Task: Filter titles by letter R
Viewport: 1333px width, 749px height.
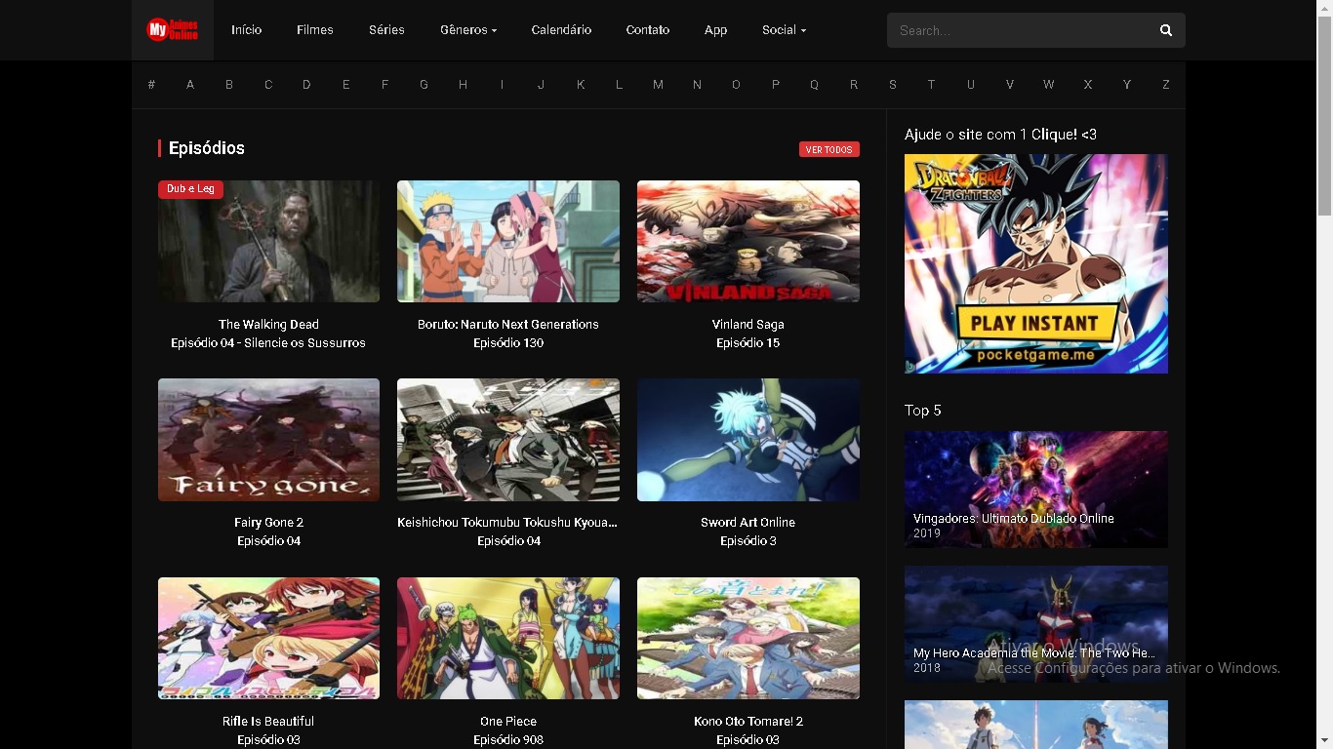Action: (x=854, y=85)
